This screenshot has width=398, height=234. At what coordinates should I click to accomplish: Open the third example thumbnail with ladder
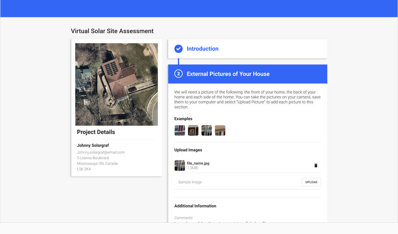(206, 130)
